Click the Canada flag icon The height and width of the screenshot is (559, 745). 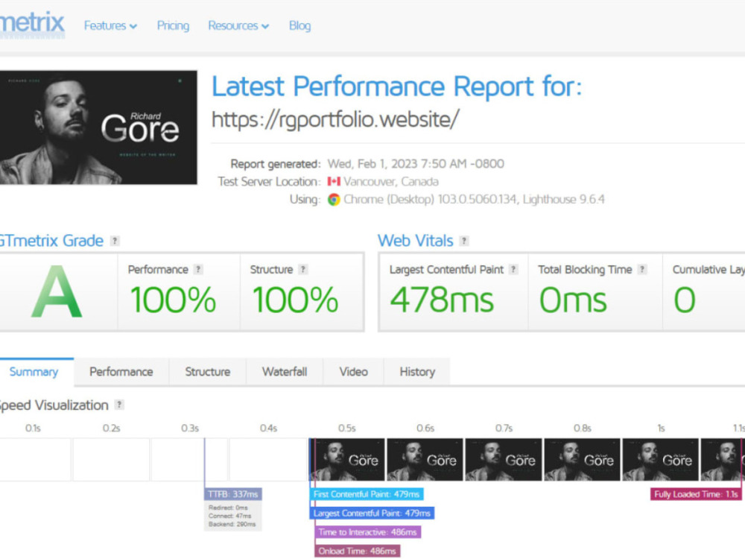334,182
